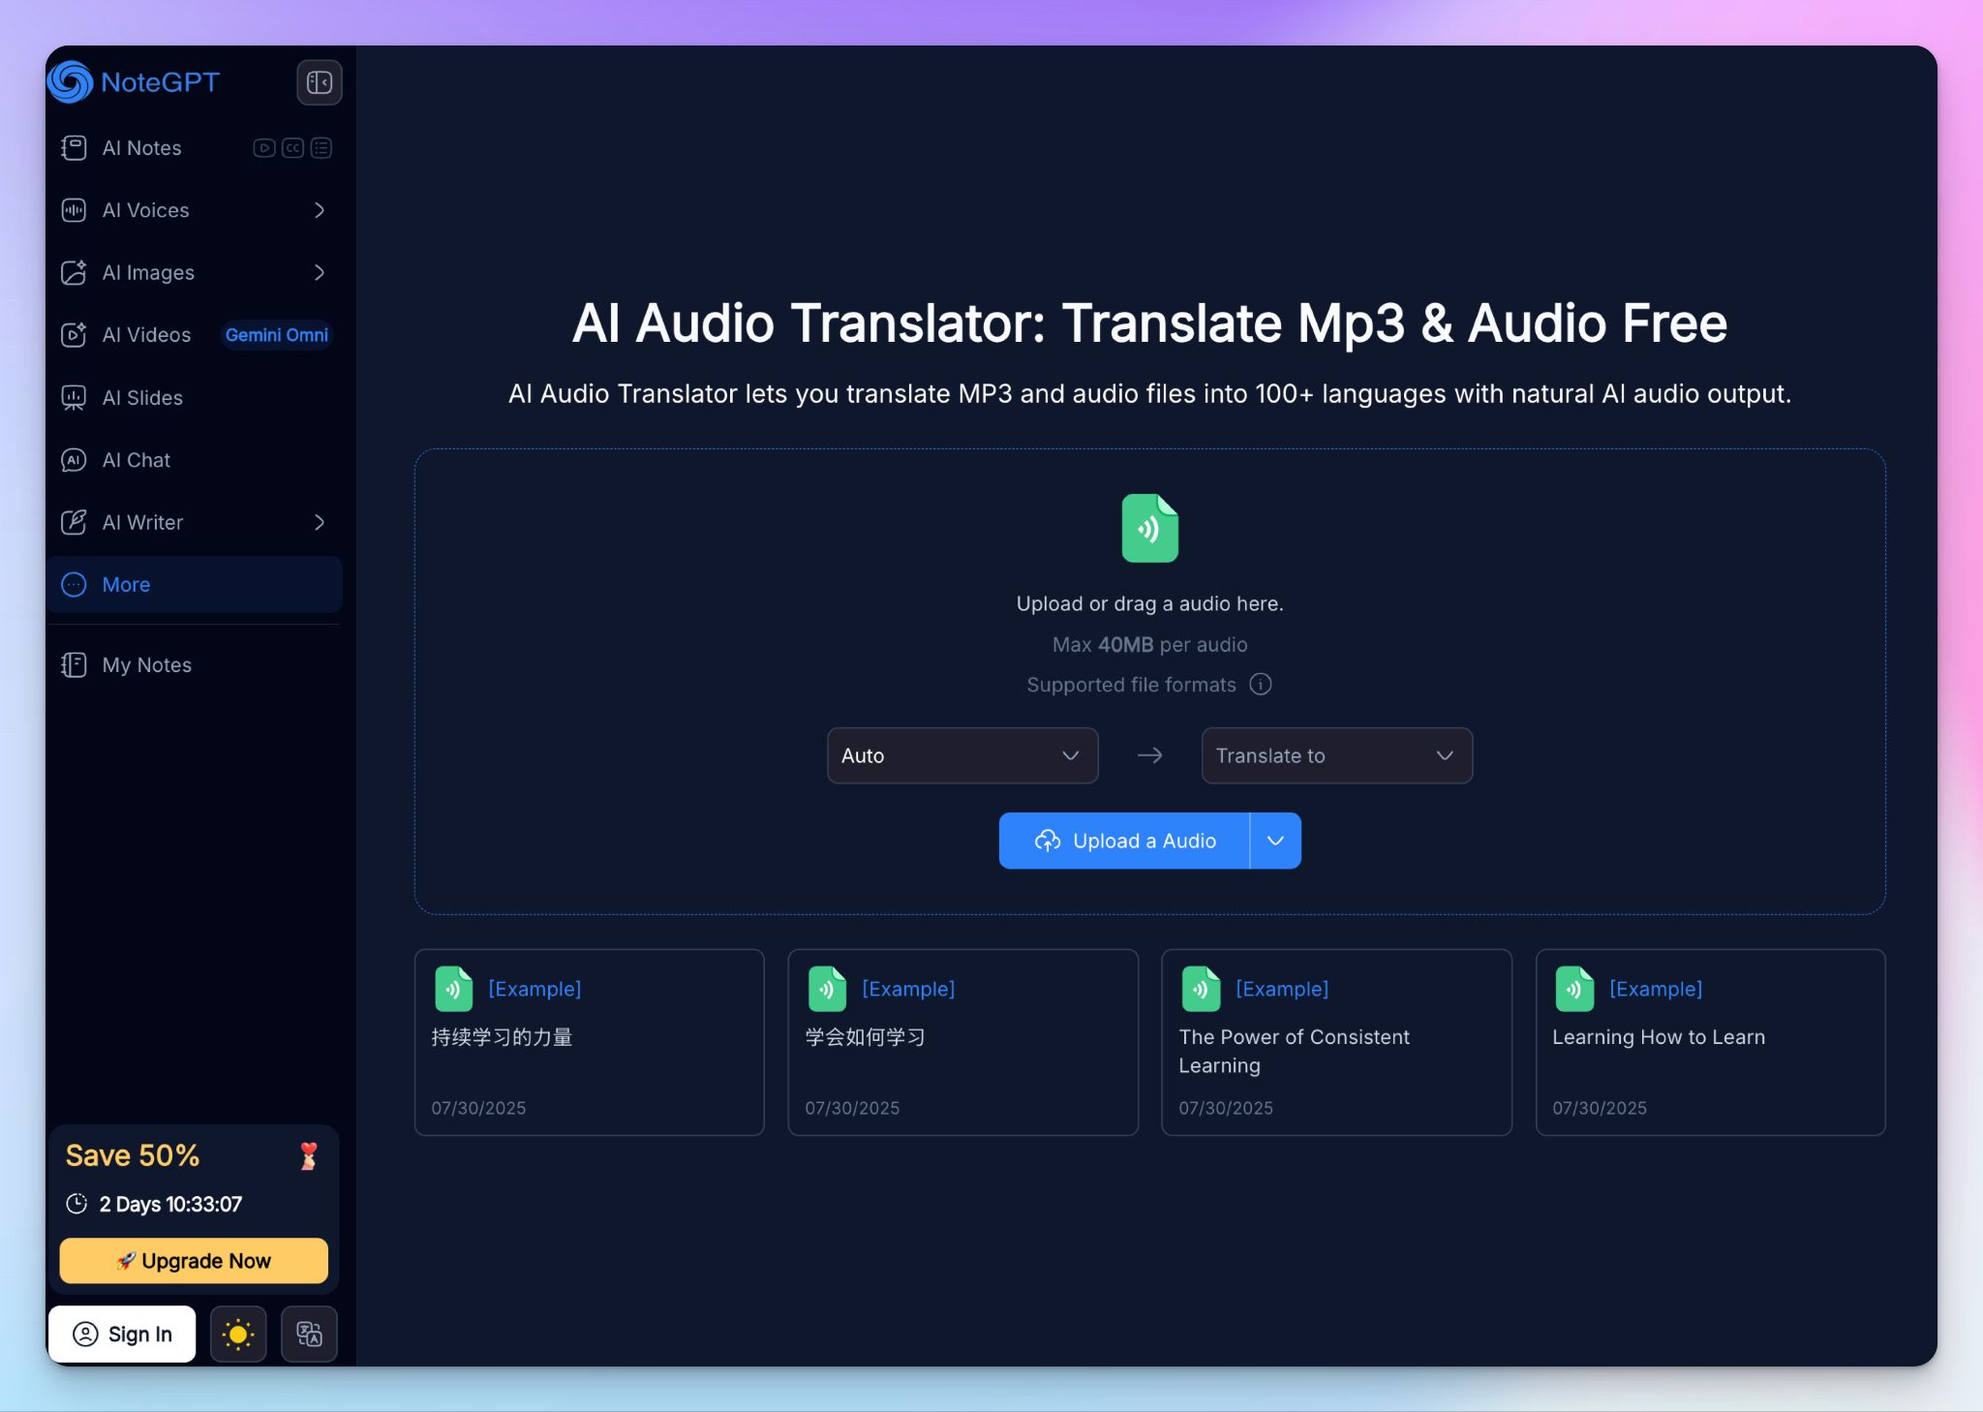Open AI Videos in the sidebar

click(194, 335)
